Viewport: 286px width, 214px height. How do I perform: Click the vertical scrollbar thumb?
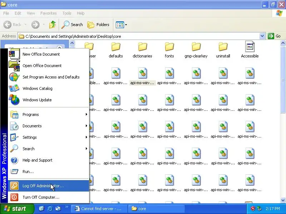pyautogui.click(x=283, y=80)
